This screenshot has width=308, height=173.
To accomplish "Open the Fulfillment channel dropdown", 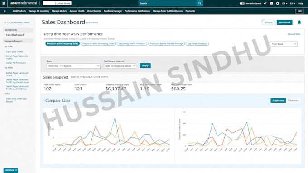I will pos(120,66).
